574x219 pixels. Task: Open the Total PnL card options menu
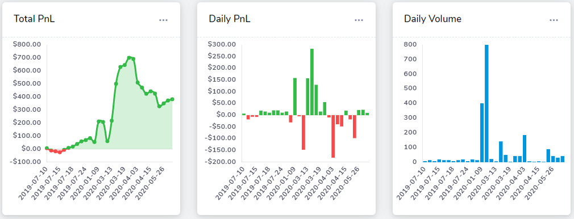pos(163,20)
